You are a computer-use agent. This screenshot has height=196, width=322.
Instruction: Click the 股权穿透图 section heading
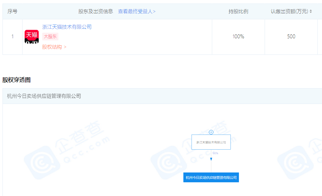(x=17, y=80)
